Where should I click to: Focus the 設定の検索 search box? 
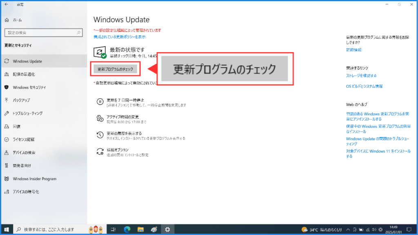(43, 33)
